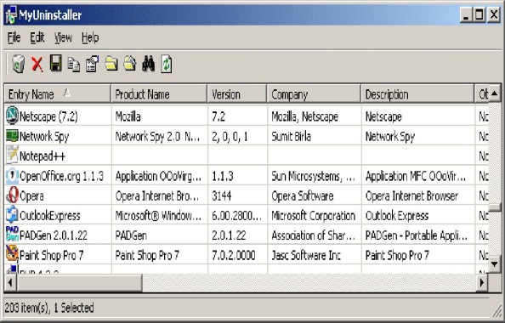Sort by Company column header
The image size is (505, 323).
pyautogui.click(x=314, y=94)
